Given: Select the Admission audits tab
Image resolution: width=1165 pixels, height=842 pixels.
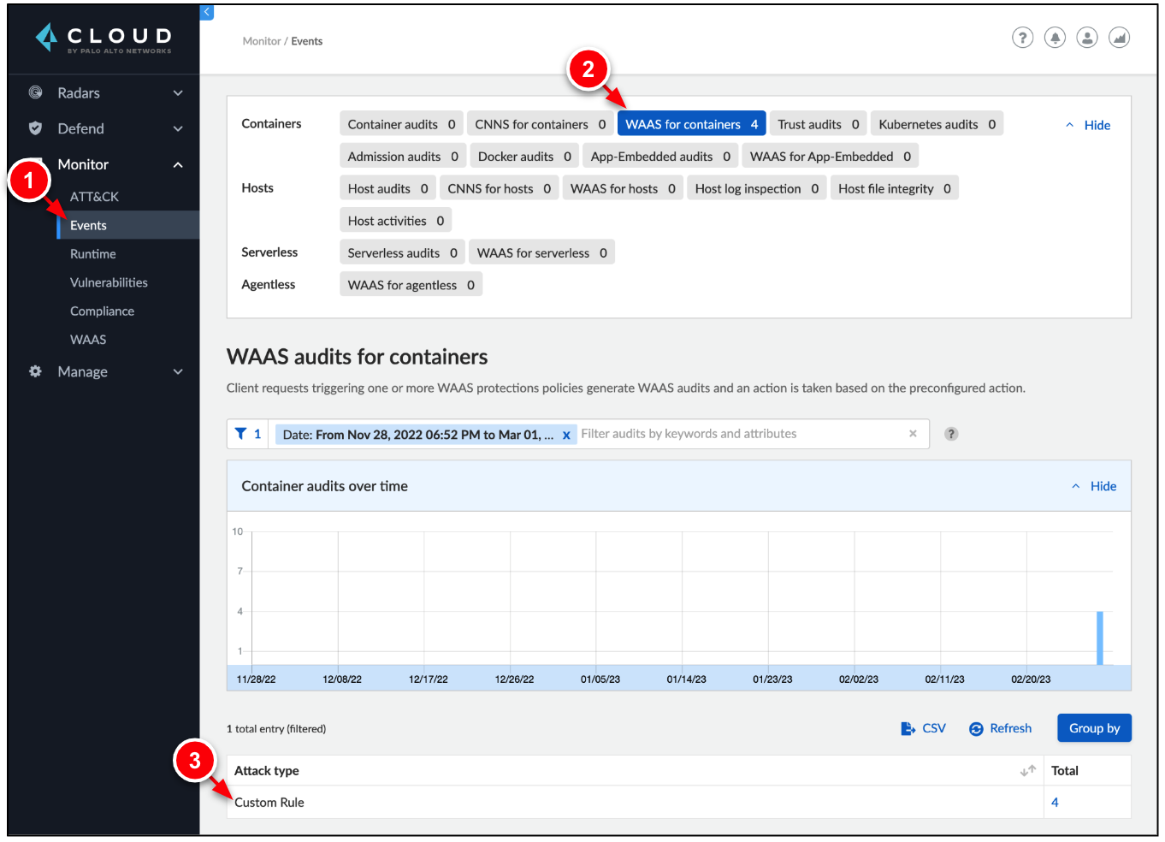Looking at the screenshot, I should [x=403, y=157].
